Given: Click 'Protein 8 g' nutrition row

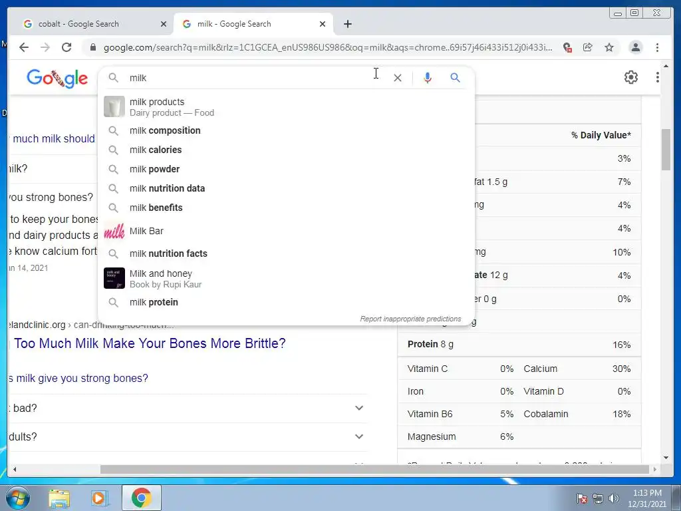Looking at the screenshot, I should click(x=519, y=345).
